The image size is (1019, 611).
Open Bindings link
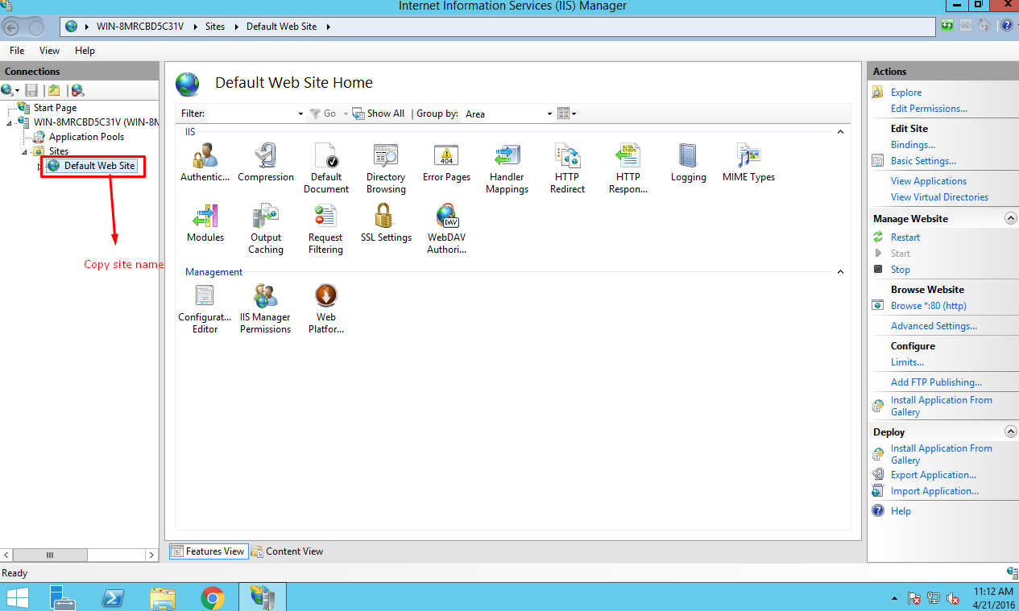pos(913,145)
